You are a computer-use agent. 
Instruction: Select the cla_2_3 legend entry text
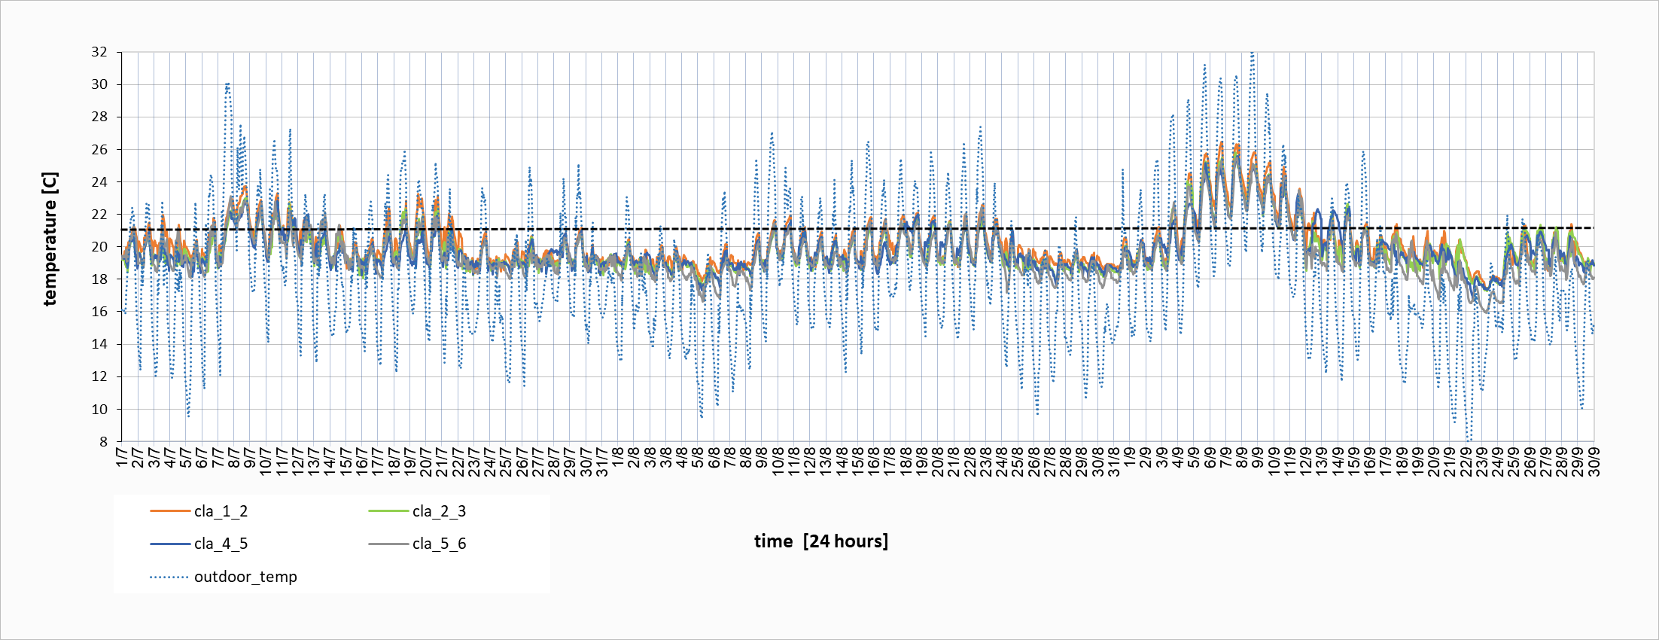439,511
